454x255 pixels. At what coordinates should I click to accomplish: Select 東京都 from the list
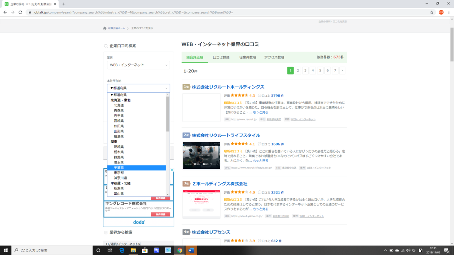click(x=119, y=173)
